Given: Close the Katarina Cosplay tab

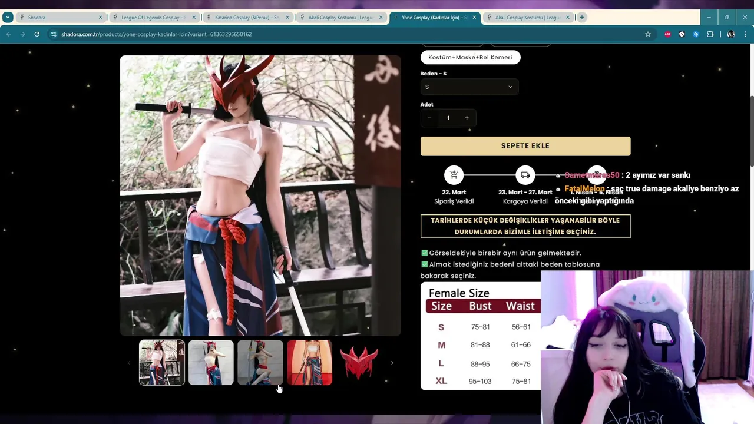Looking at the screenshot, I should tap(287, 18).
